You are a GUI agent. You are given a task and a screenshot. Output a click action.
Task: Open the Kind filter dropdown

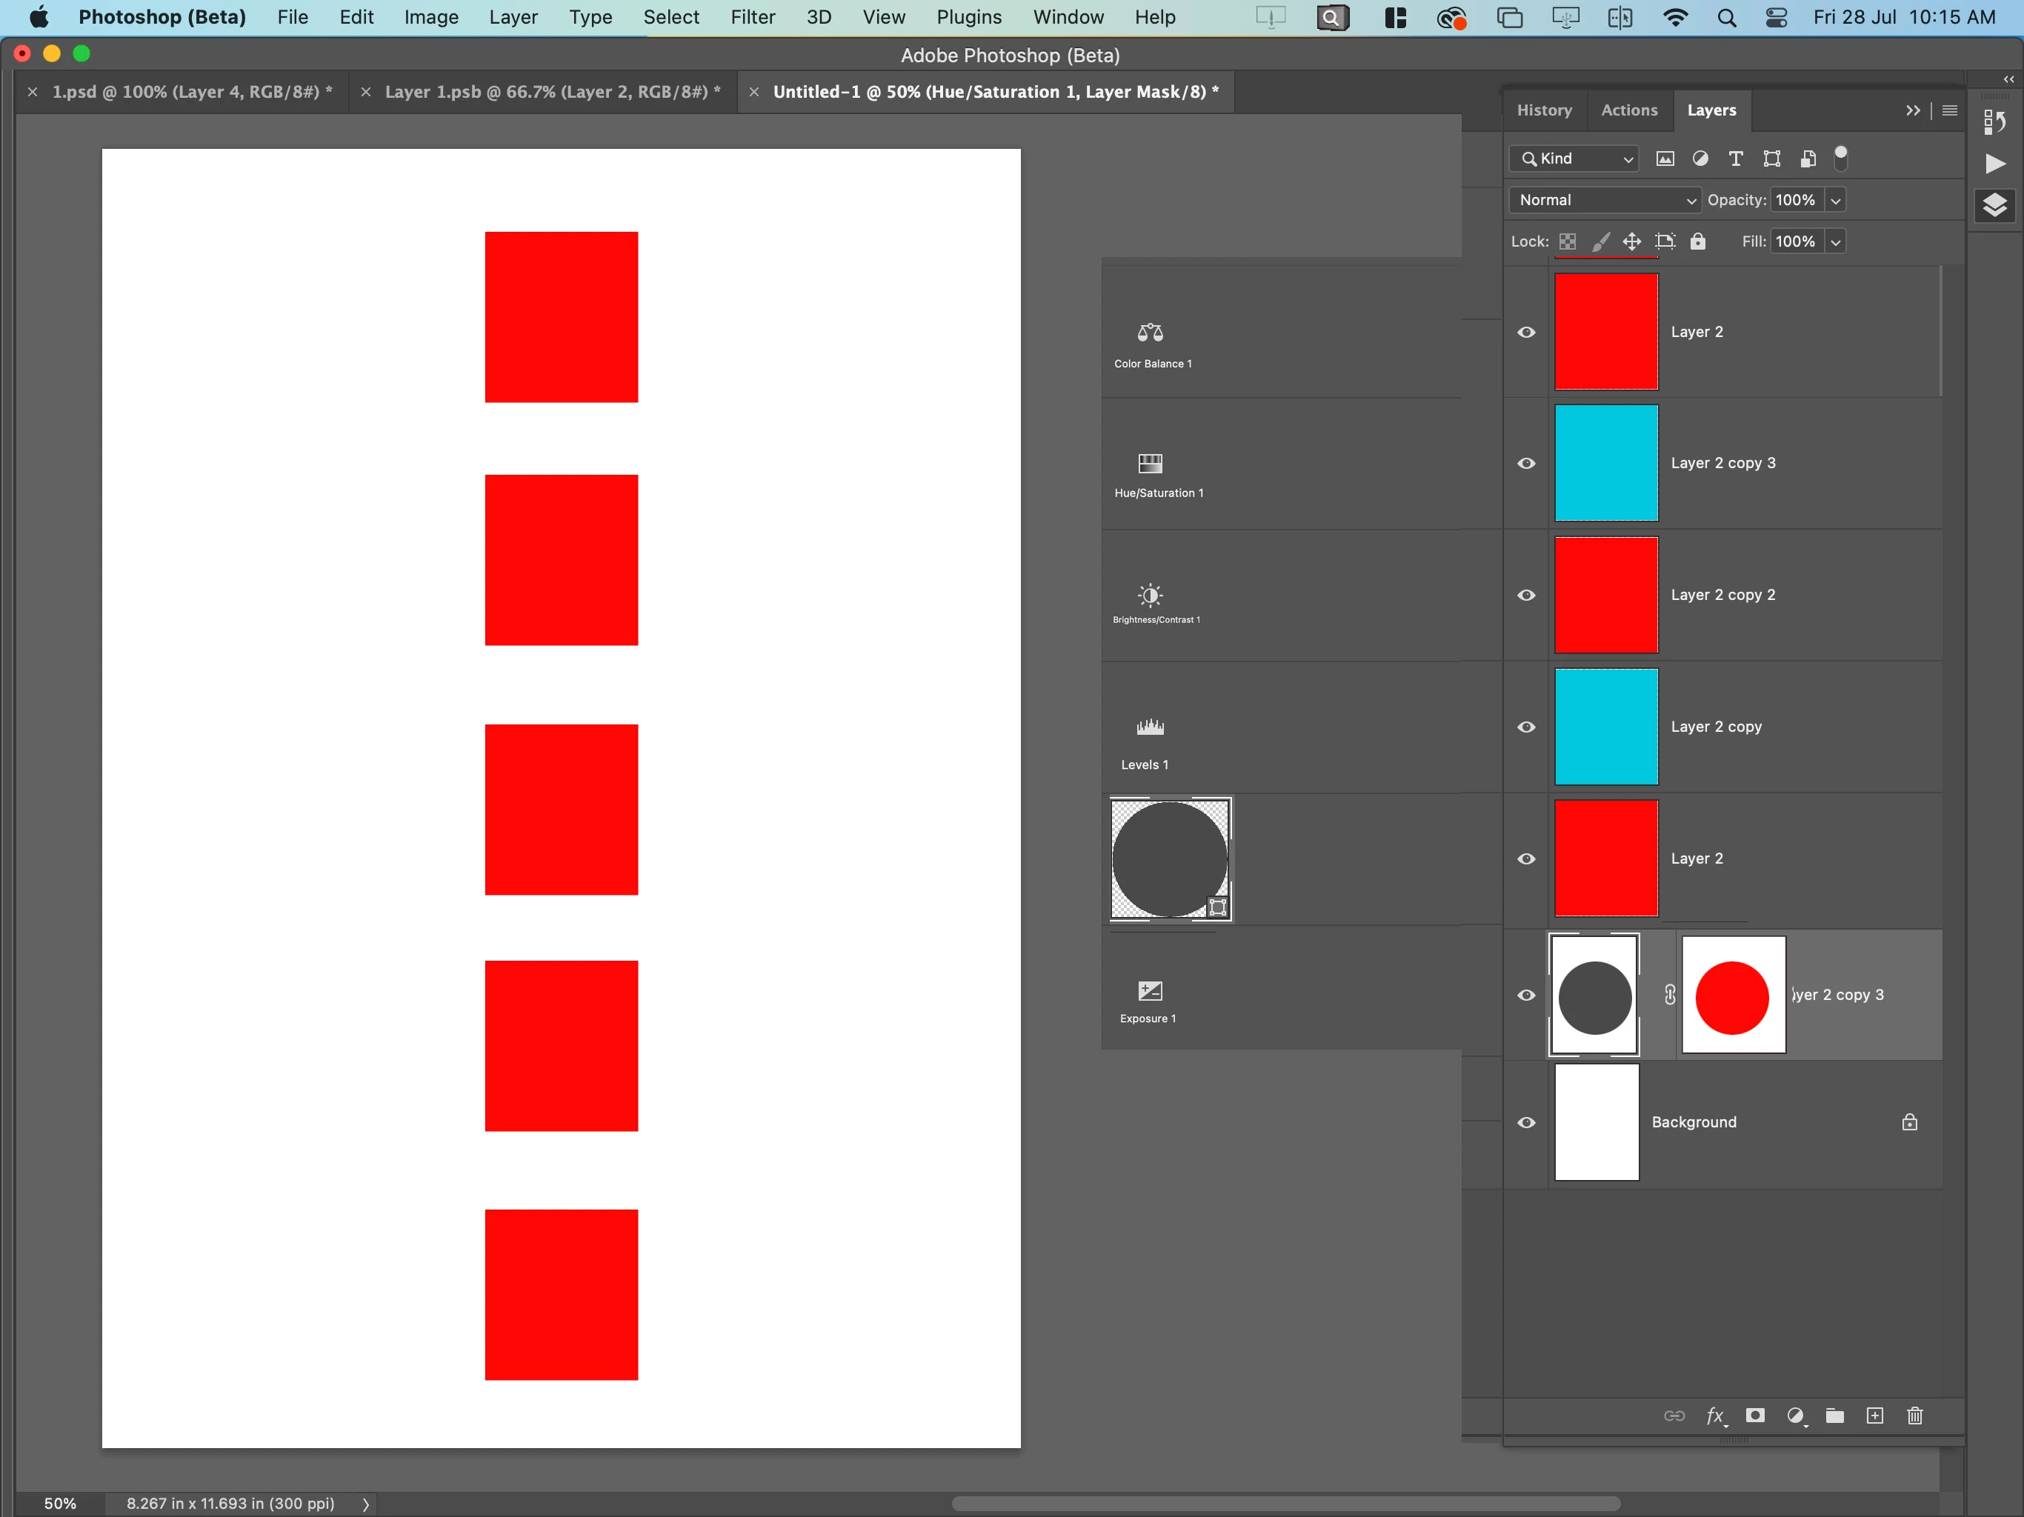pos(1574,159)
